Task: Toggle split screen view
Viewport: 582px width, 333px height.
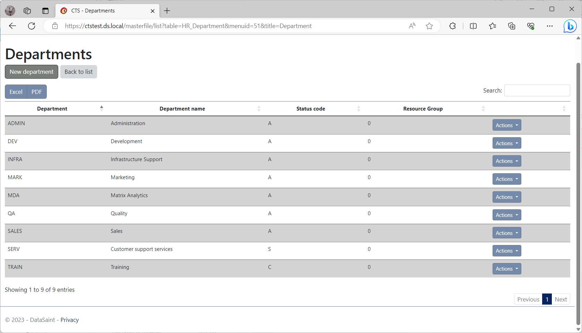Action: click(473, 26)
